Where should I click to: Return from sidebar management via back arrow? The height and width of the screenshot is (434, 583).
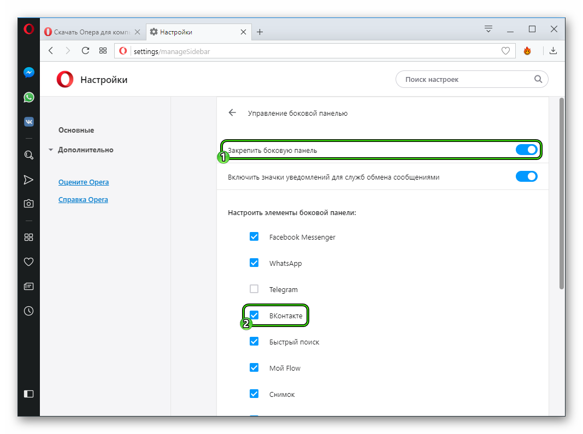pos(232,112)
